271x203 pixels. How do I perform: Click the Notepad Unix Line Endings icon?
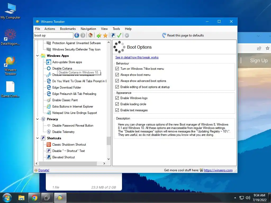(x=49, y=113)
